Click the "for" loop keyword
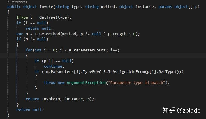The image size is (206, 119). 29,50
